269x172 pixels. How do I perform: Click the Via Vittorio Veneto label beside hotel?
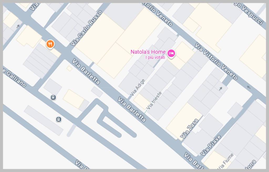(216, 61)
